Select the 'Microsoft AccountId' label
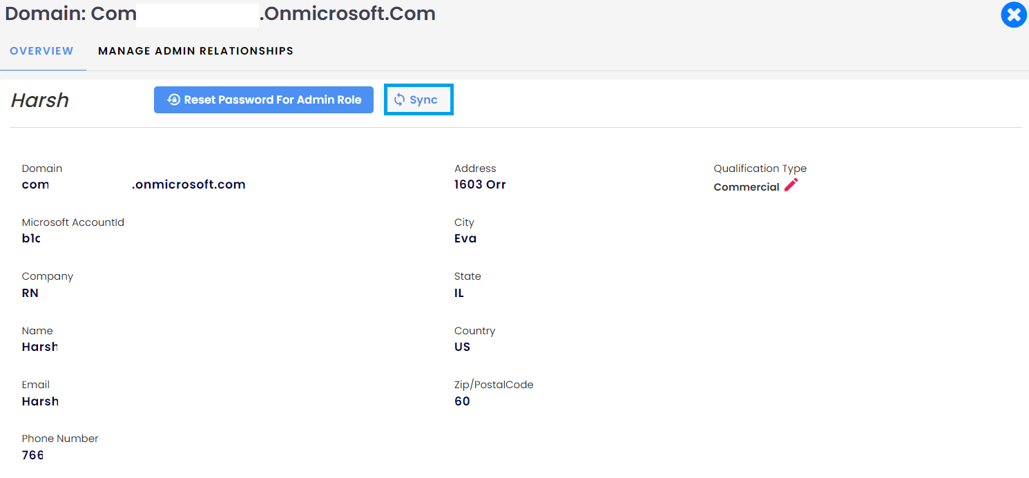 click(x=73, y=222)
